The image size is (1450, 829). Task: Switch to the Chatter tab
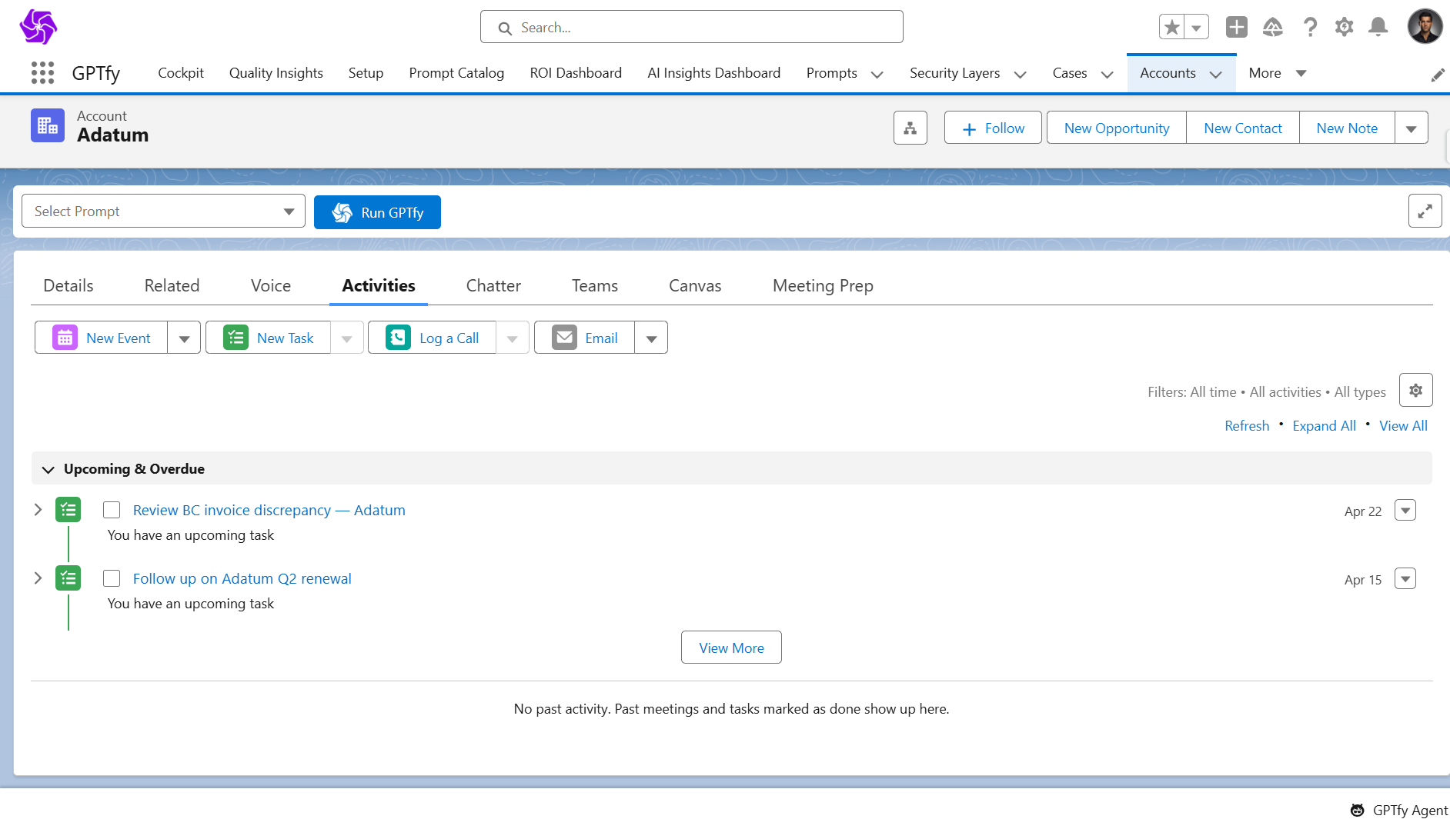tap(493, 286)
